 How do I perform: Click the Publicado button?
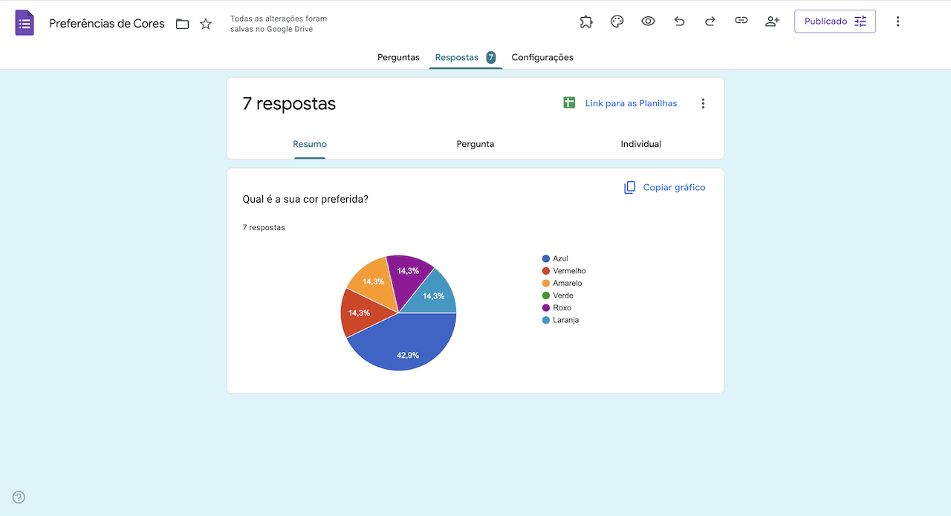834,22
